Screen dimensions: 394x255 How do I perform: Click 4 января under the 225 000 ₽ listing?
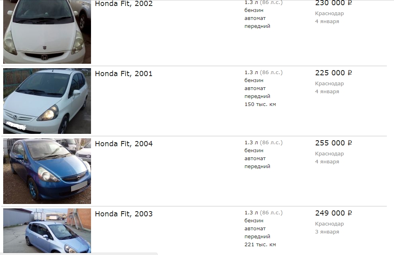tap(327, 92)
